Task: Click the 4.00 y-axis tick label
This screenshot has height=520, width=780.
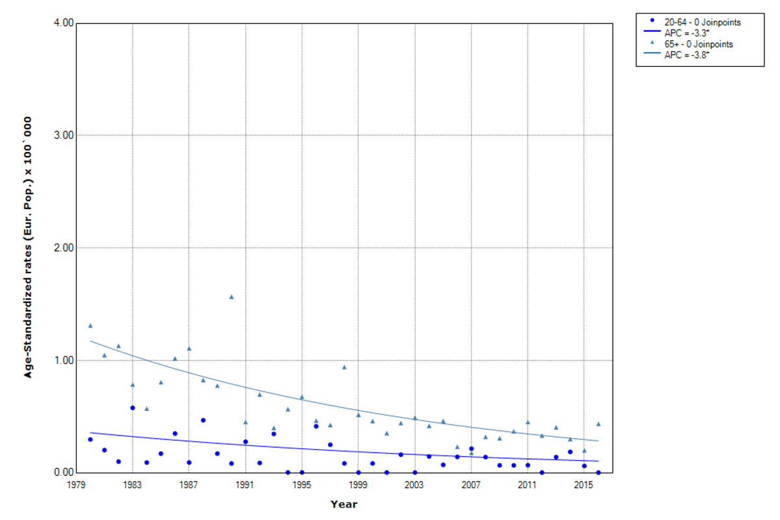Action: click(x=63, y=23)
